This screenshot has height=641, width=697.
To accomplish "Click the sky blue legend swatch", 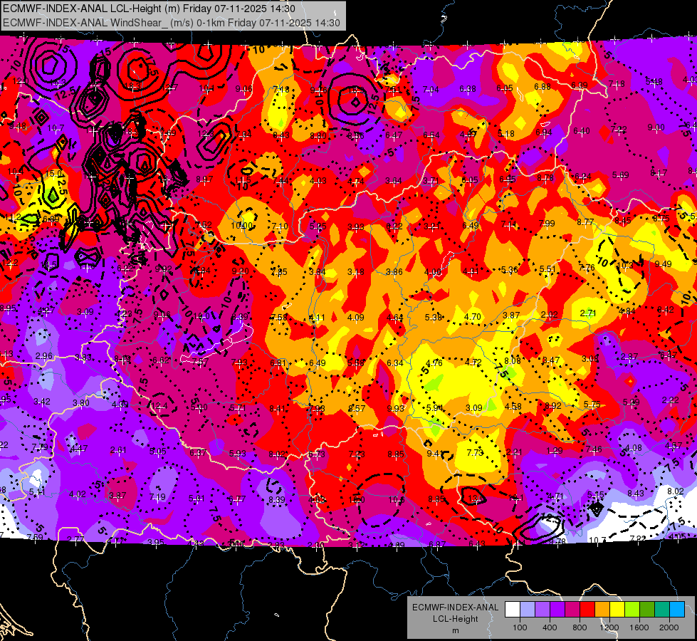I will (x=677, y=609).
